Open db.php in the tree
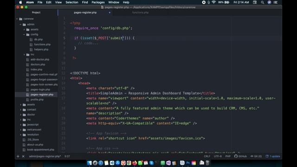297x167 pixels. click(38, 39)
